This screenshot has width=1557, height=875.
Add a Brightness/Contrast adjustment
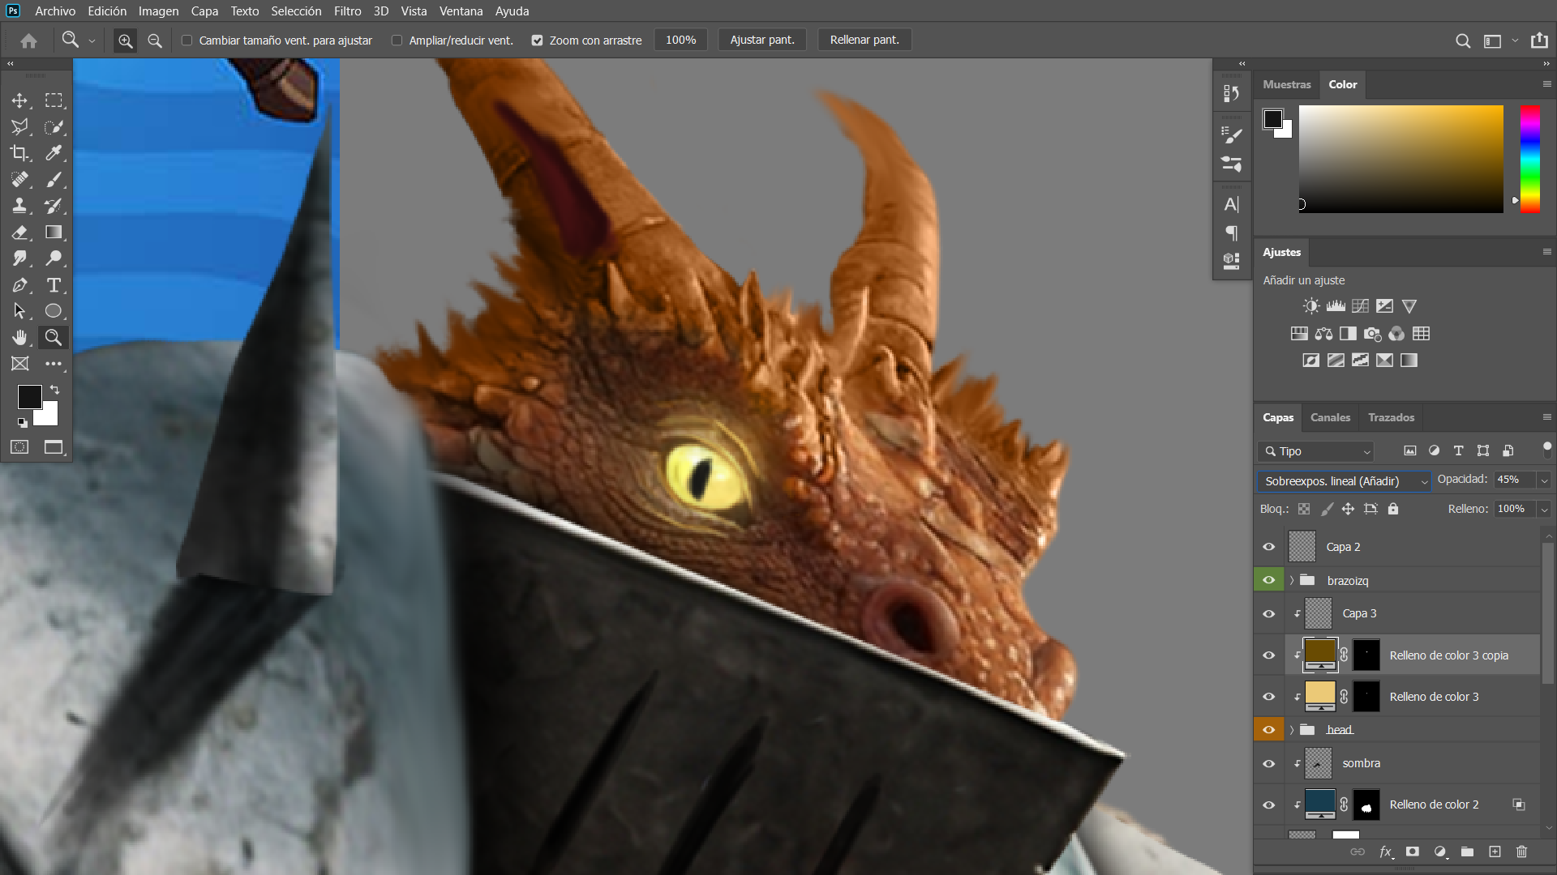(1311, 306)
